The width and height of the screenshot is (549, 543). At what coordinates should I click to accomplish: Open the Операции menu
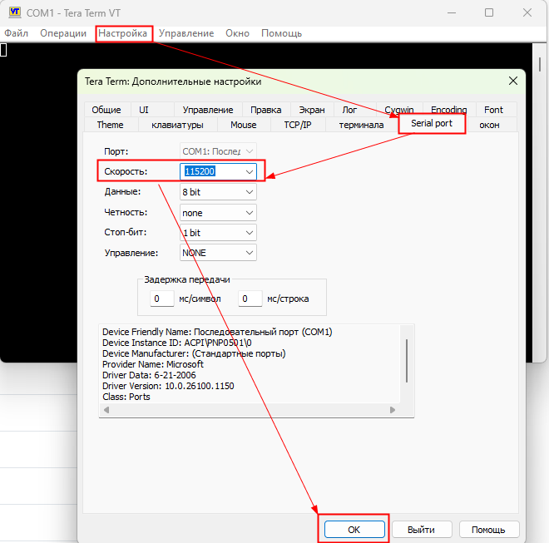point(62,33)
